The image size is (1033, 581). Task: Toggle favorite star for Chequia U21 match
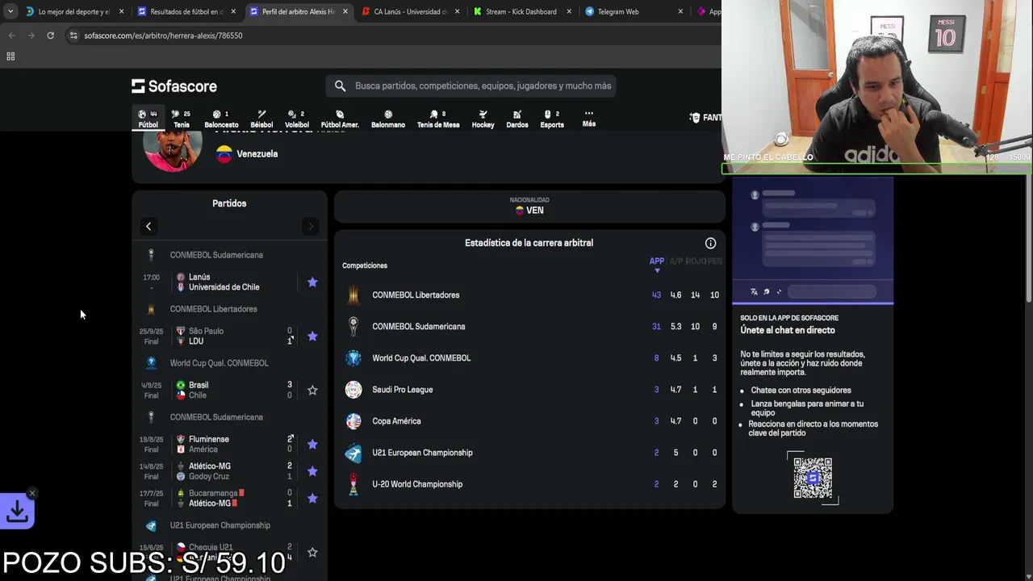312,552
